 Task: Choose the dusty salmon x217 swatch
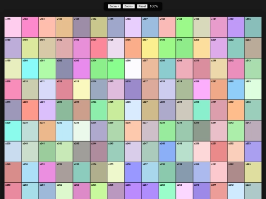[x=150, y=89]
